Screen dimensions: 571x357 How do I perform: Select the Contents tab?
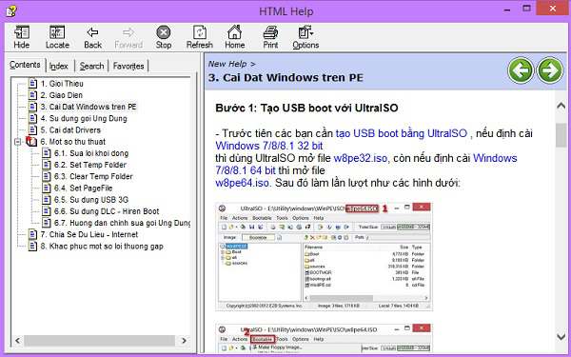click(x=25, y=65)
